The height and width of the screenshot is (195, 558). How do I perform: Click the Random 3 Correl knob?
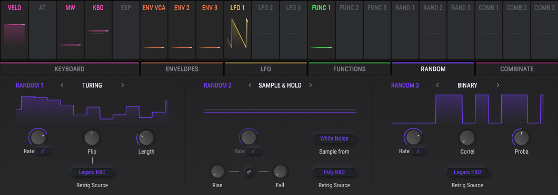[467, 137]
